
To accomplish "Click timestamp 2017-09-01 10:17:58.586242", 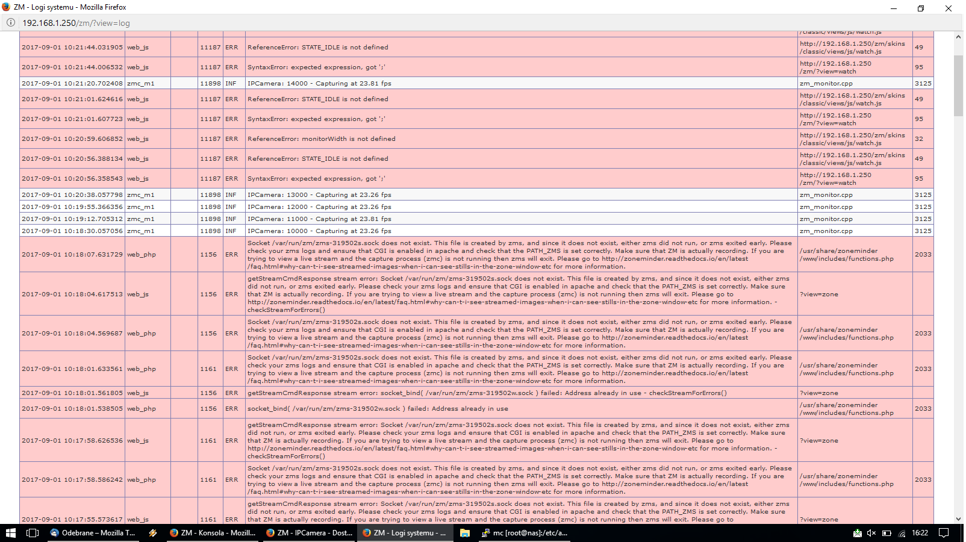I will [72, 479].
